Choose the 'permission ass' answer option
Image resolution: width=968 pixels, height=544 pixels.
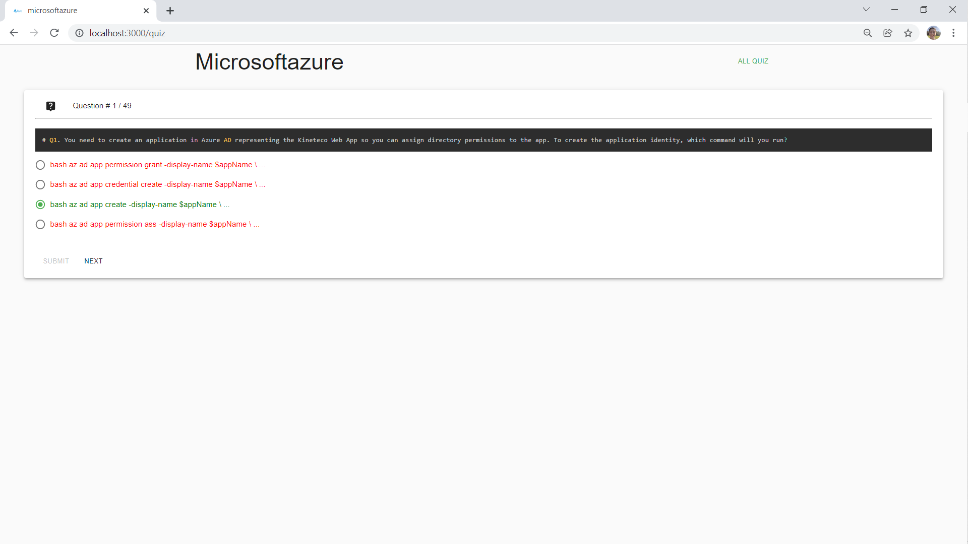(40, 225)
